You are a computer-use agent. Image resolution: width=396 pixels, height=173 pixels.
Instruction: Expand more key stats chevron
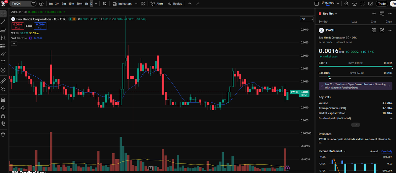tap(355, 125)
